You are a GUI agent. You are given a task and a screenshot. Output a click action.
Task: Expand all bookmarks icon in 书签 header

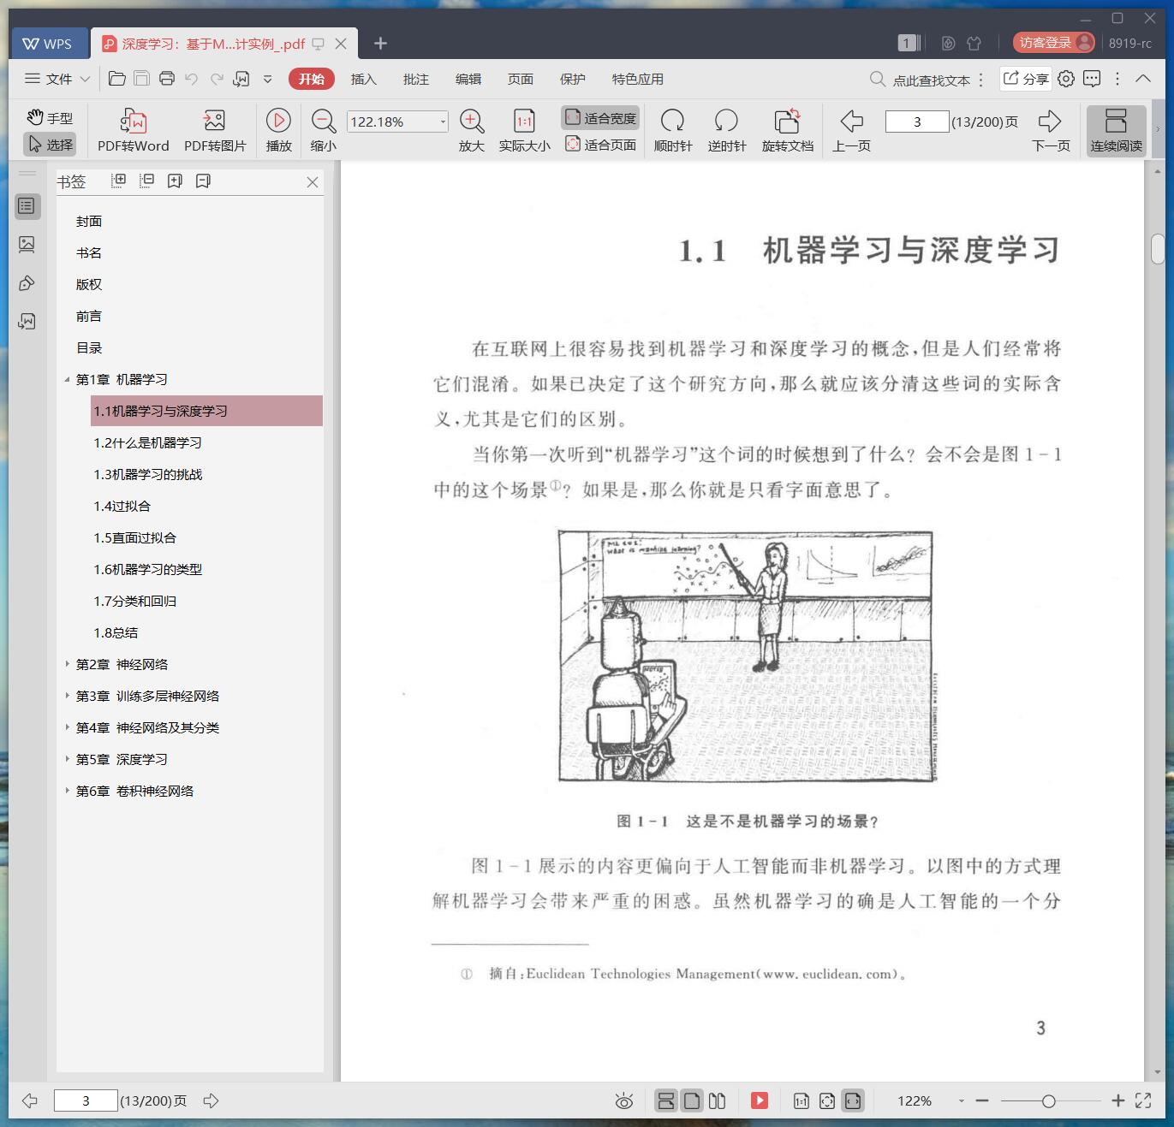tap(119, 181)
